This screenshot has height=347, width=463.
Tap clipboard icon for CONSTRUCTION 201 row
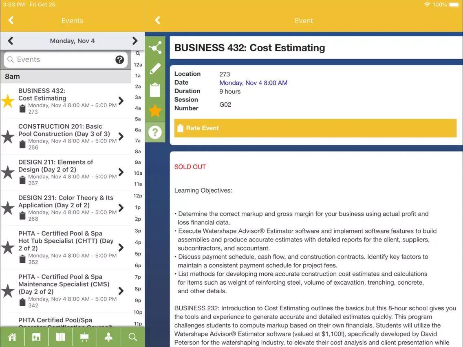pos(22,144)
